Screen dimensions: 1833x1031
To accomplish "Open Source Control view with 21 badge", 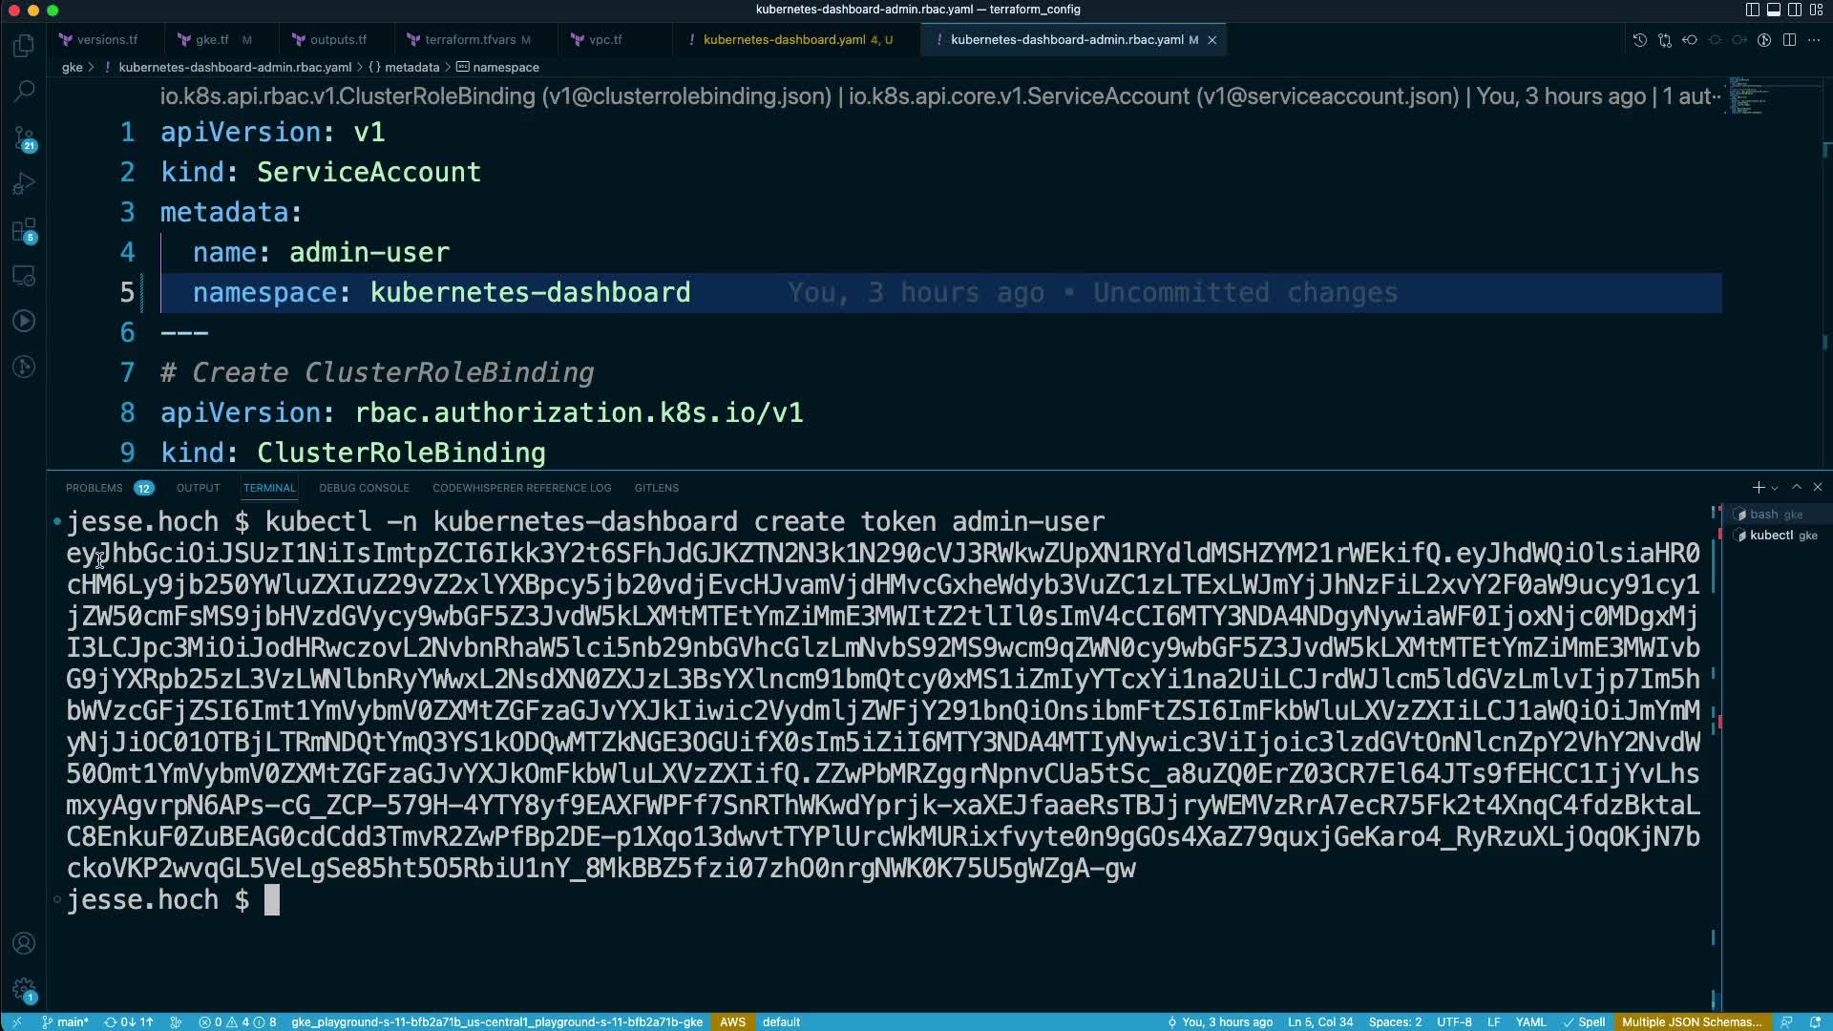I will pyautogui.click(x=24, y=138).
